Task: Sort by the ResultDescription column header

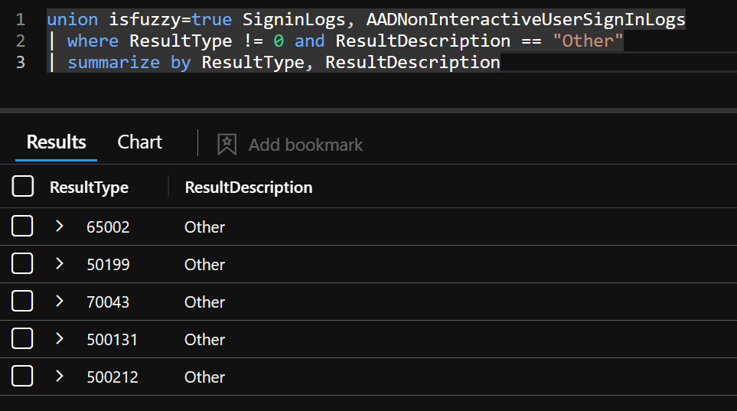Action: (x=249, y=188)
